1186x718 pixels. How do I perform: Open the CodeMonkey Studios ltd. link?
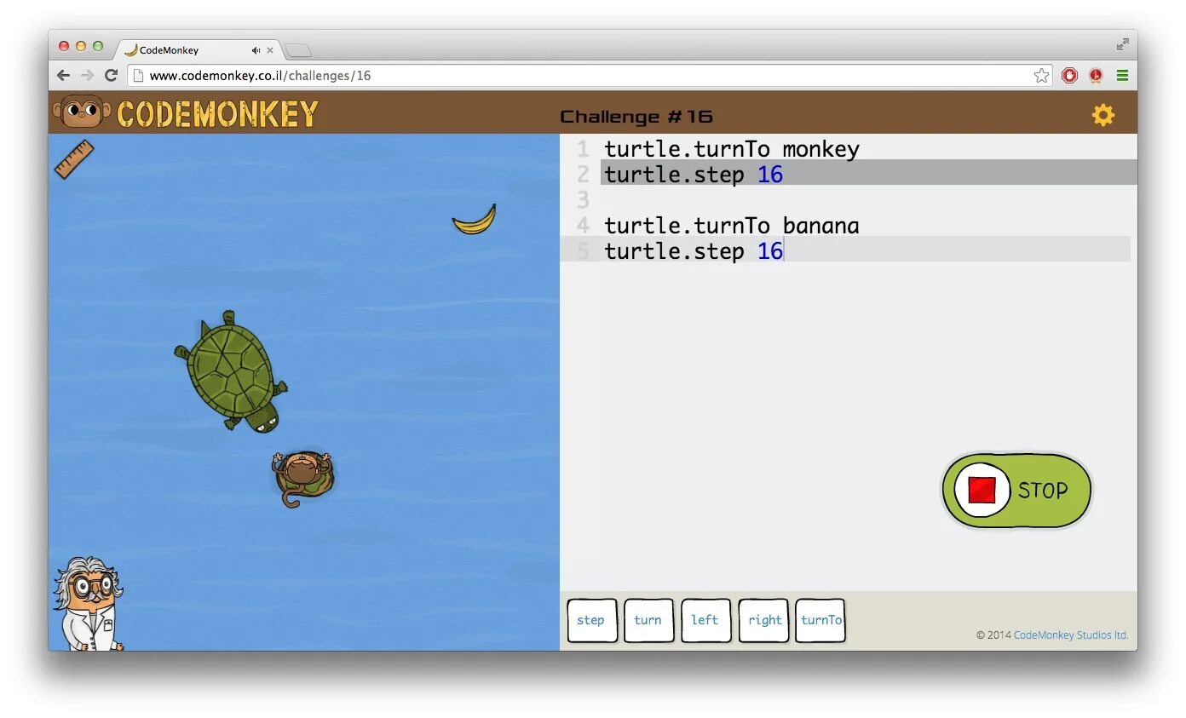pyautogui.click(x=1071, y=635)
